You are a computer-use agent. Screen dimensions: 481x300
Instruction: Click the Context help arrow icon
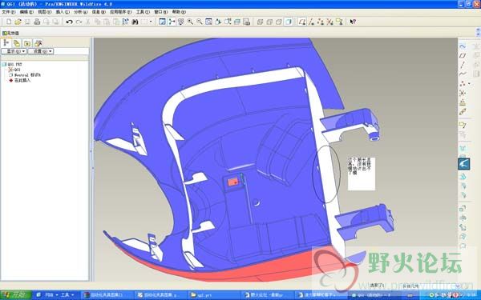point(353,22)
